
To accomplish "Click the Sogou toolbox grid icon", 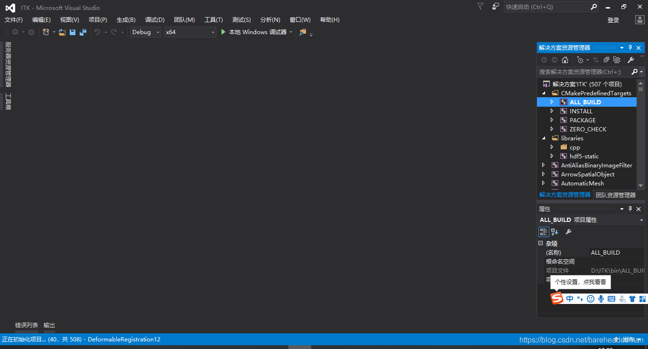I will click(x=643, y=299).
